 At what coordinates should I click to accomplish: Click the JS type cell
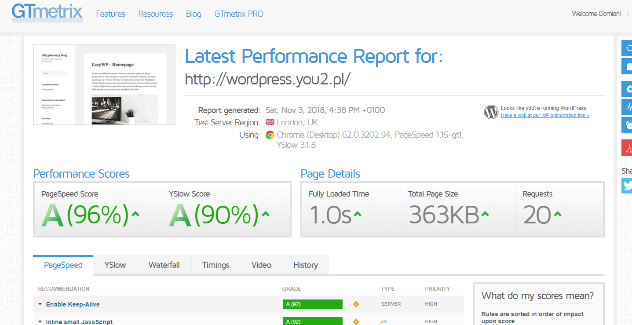(x=384, y=322)
